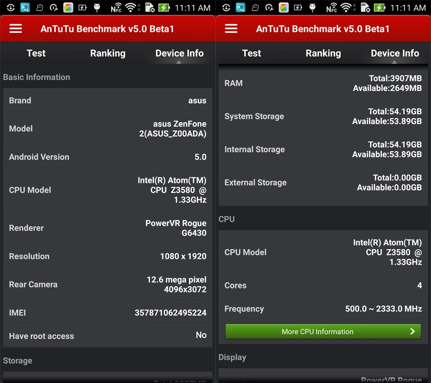Tap the 11:11 AM clock, right screen
Viewport: 431px width, 383px height.
[408, 8]
